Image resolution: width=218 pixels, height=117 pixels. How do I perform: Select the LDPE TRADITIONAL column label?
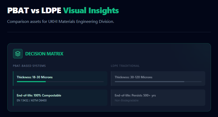tap(125, 66)
